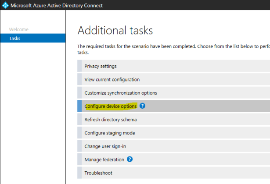This screenshot has height=184, width=270.
Task: Pick Refresh directory schema task
Action: [111, 120]
